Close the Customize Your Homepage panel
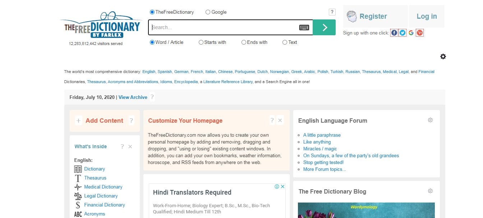This screenshot has width=483, height=218. click(x=280, y=121)
